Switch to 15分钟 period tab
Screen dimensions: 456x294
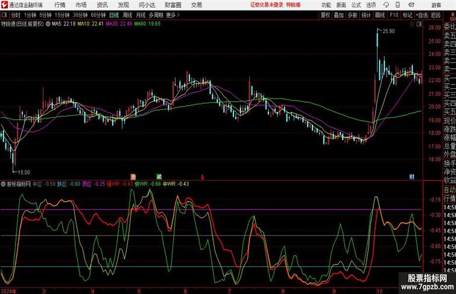pos(62,15)
